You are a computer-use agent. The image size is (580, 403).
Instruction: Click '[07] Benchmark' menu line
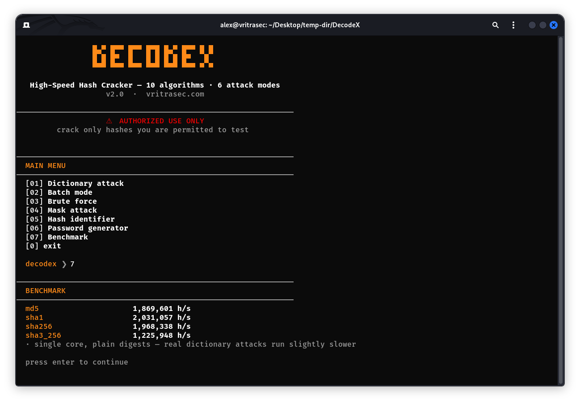pyautogui.click(x=57, y=237)
